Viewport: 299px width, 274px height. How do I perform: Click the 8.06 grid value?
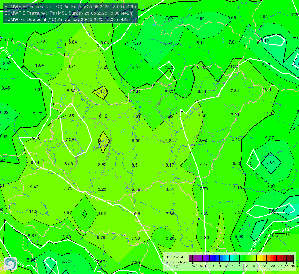[105, 43]
